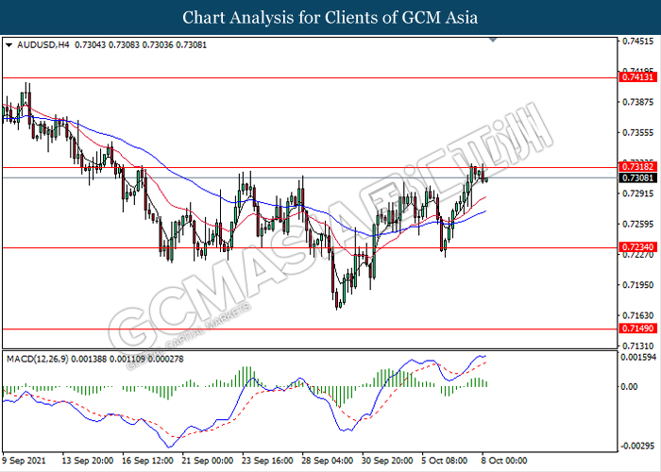Click the 0.74515 price scale value

(638, 42)
